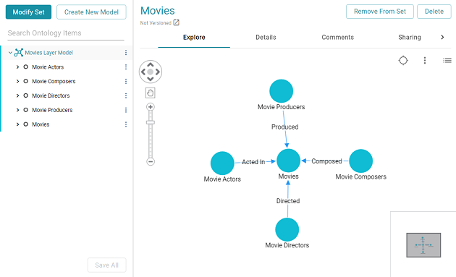456x277 pixels.
Task: Expand the Movie Actors tree item
Action: pyautogui.click(x=17, y=67)
